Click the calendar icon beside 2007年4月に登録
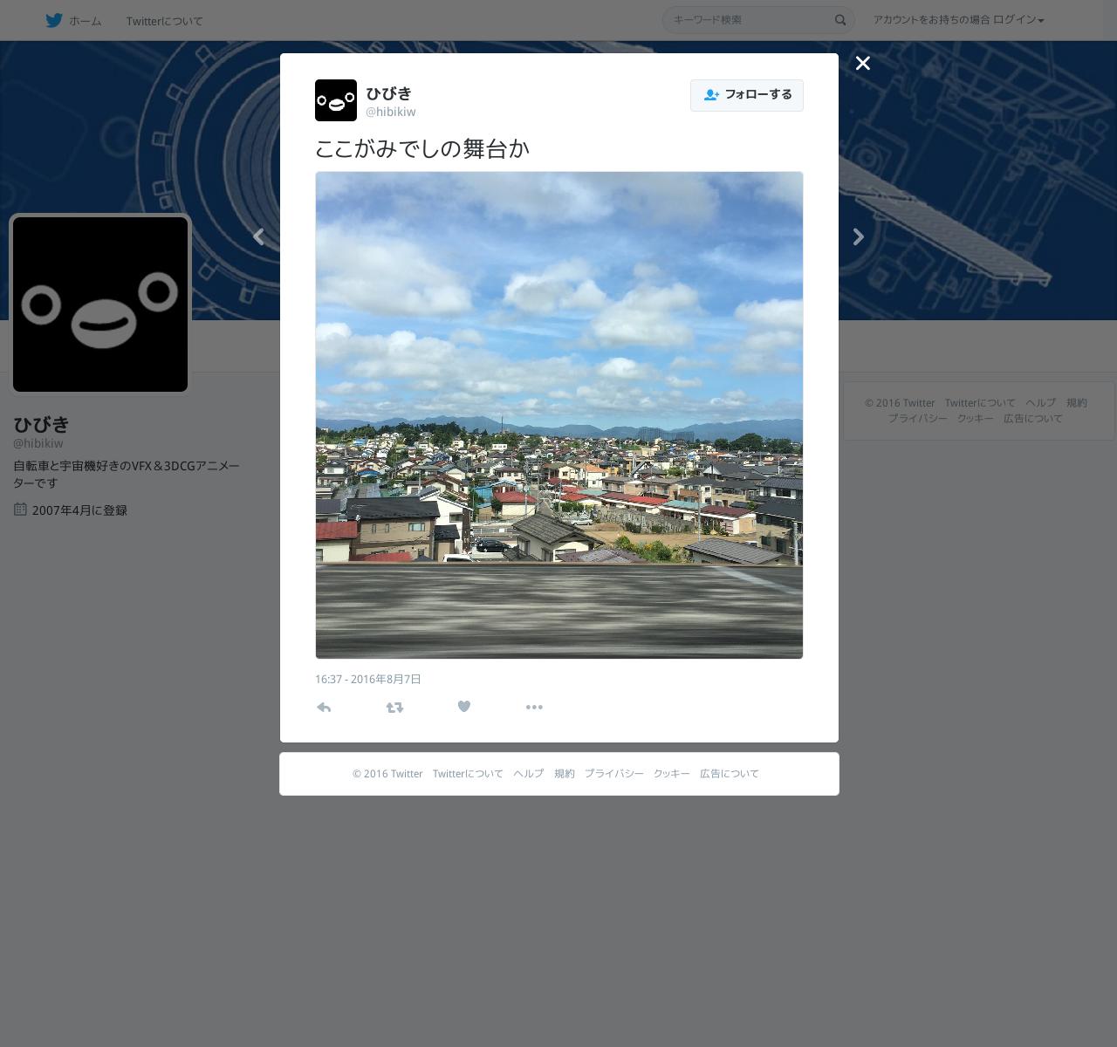 click(x=20, y=509)
